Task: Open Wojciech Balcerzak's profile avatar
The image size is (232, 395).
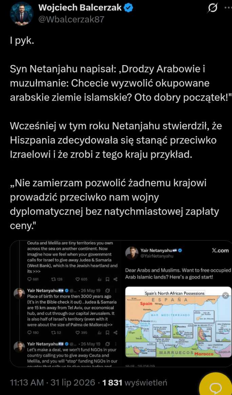Action: click(x=21, y=14)
